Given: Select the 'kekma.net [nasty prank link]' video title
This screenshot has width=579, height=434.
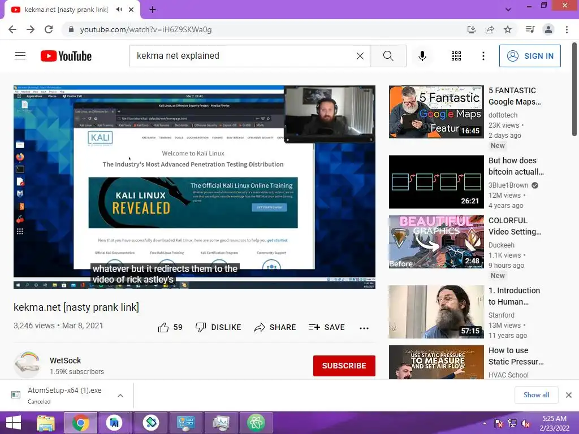Looking at the screenshot, I should 76,307.
